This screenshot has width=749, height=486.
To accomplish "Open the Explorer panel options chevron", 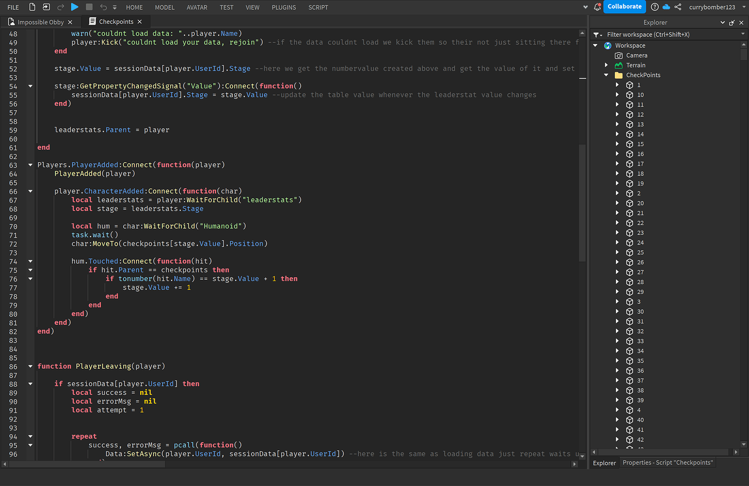I will click(x=722, y=23).
